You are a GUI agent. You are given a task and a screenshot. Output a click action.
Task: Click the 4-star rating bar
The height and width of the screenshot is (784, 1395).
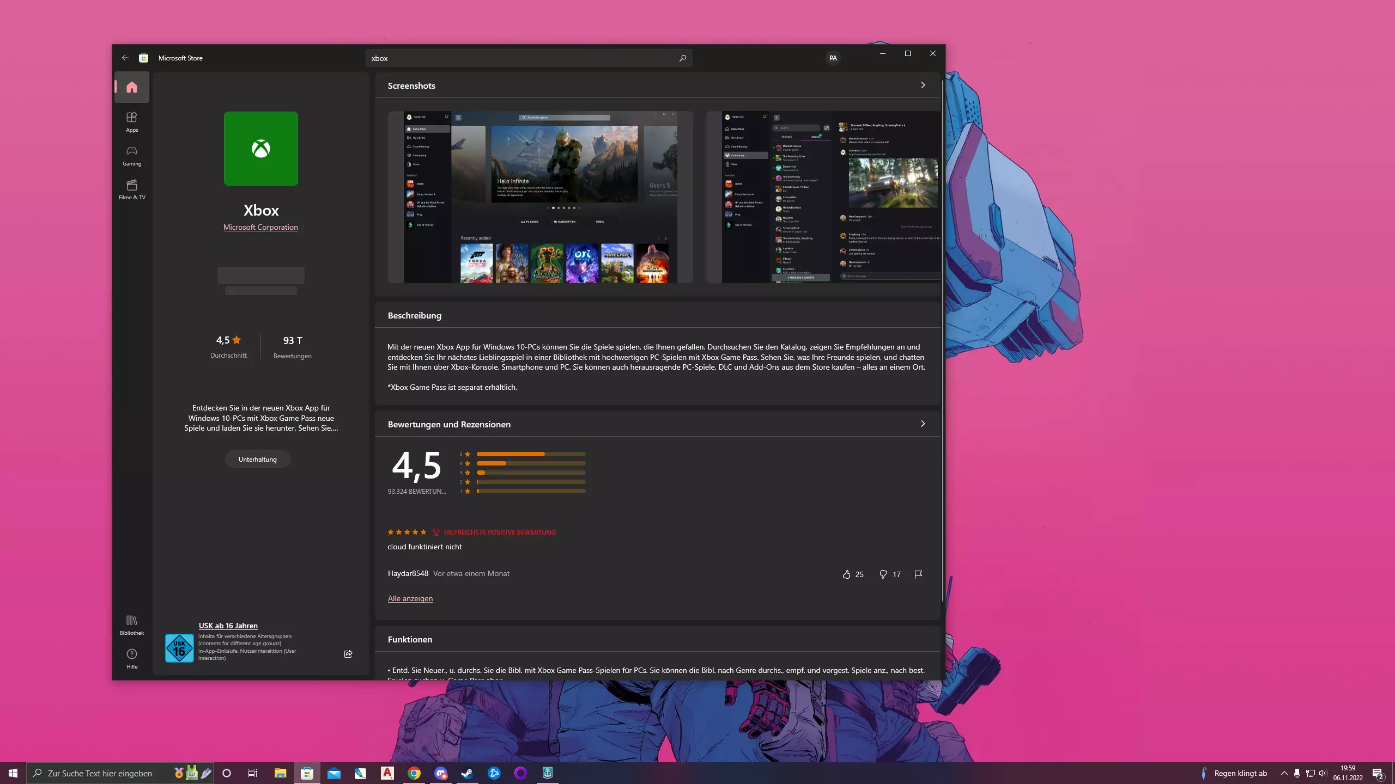[x=531, y=463]
